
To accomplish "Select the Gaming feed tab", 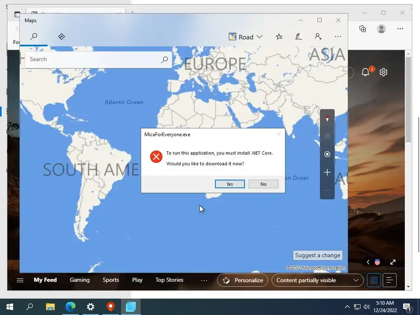I will 80,280.
